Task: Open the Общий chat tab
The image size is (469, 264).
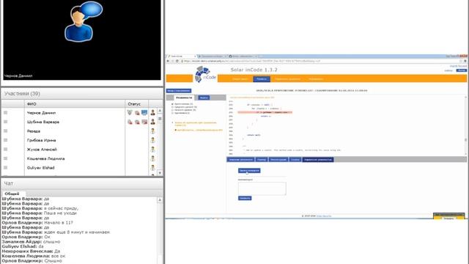Action: click(12, 194)
